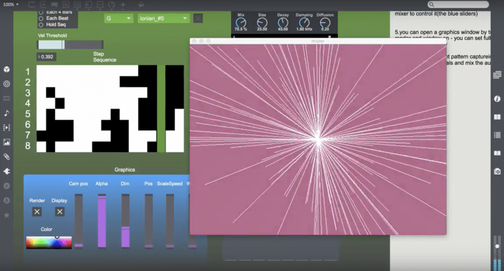Click the Vel Threshold slider
Viewport: 504px width, 271px height.
coord(70,44)
